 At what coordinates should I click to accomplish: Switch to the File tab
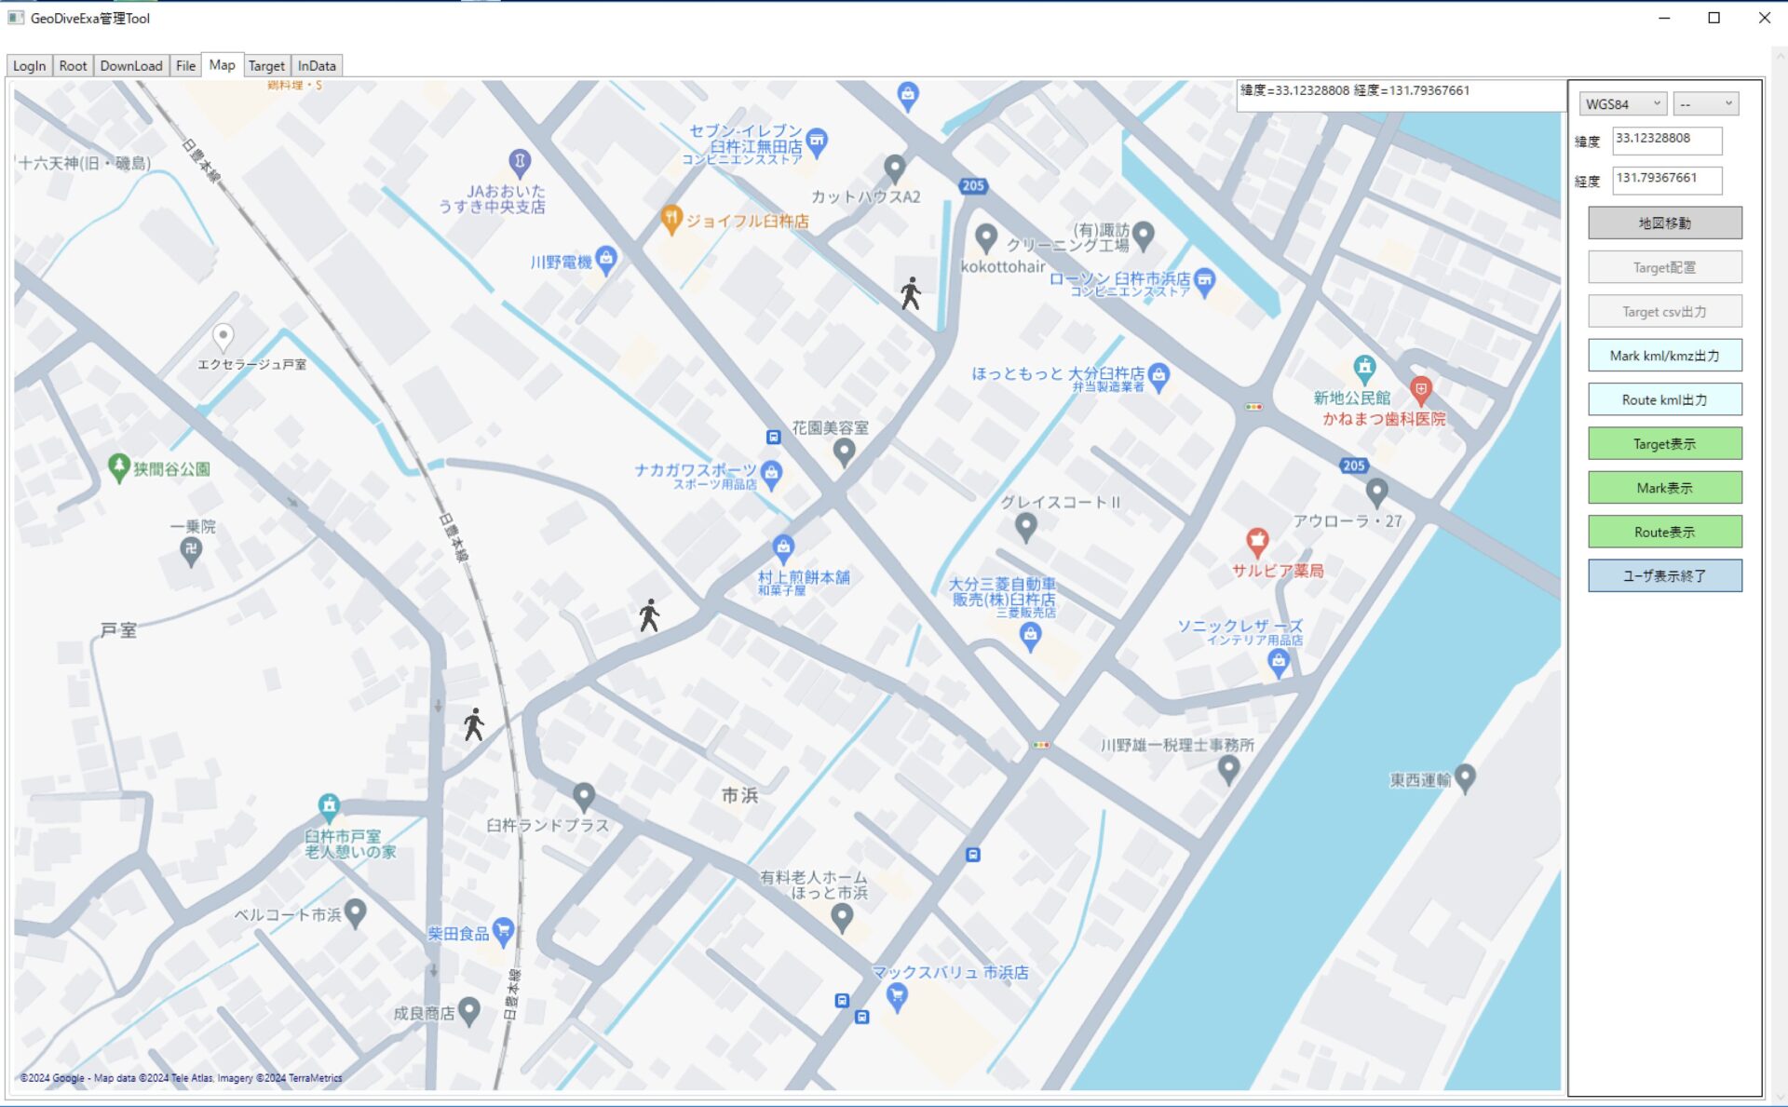pos(186,66)
